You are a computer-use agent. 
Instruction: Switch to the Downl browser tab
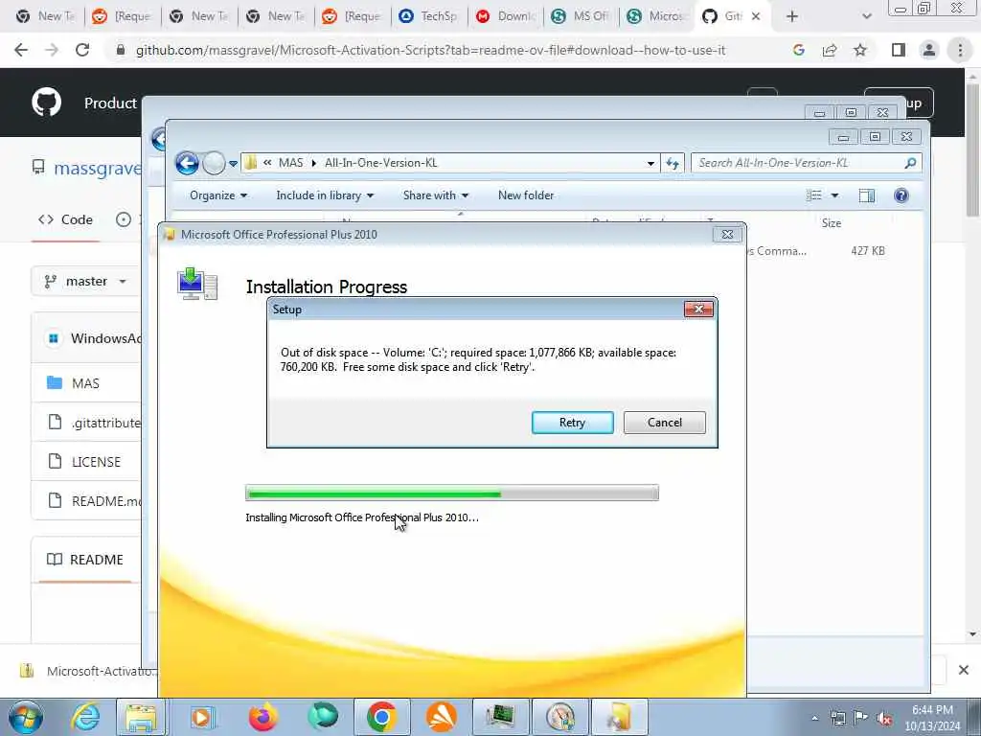click(x=506, y=16)
